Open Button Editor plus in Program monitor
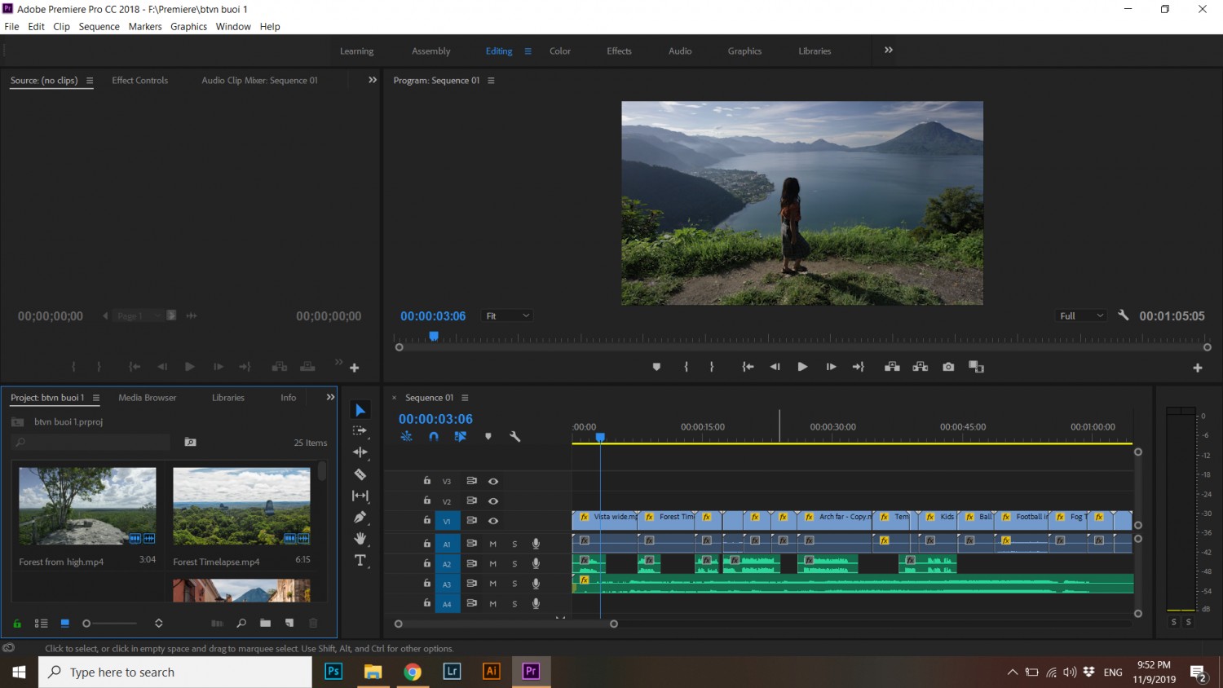 [x=1198, y=368]
